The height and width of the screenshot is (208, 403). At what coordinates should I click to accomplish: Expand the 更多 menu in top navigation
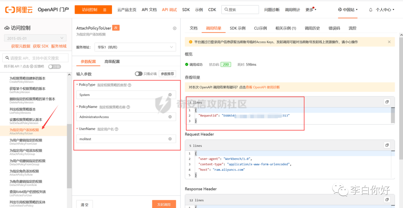click(x=311, y=10)
